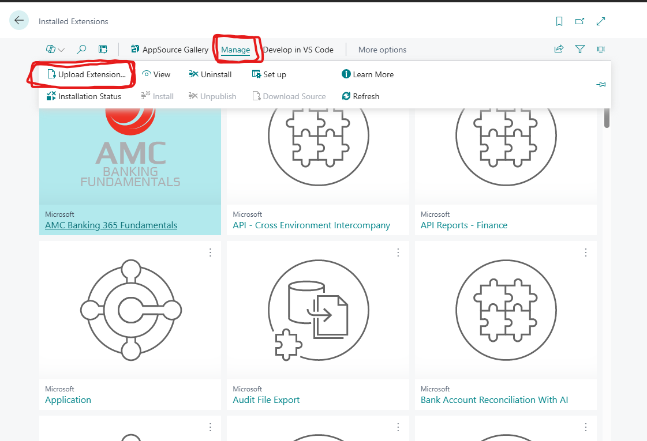Pin the action bar with the pin icon
The height and width of the screenshot is (441, 647).
click(601, 85)
